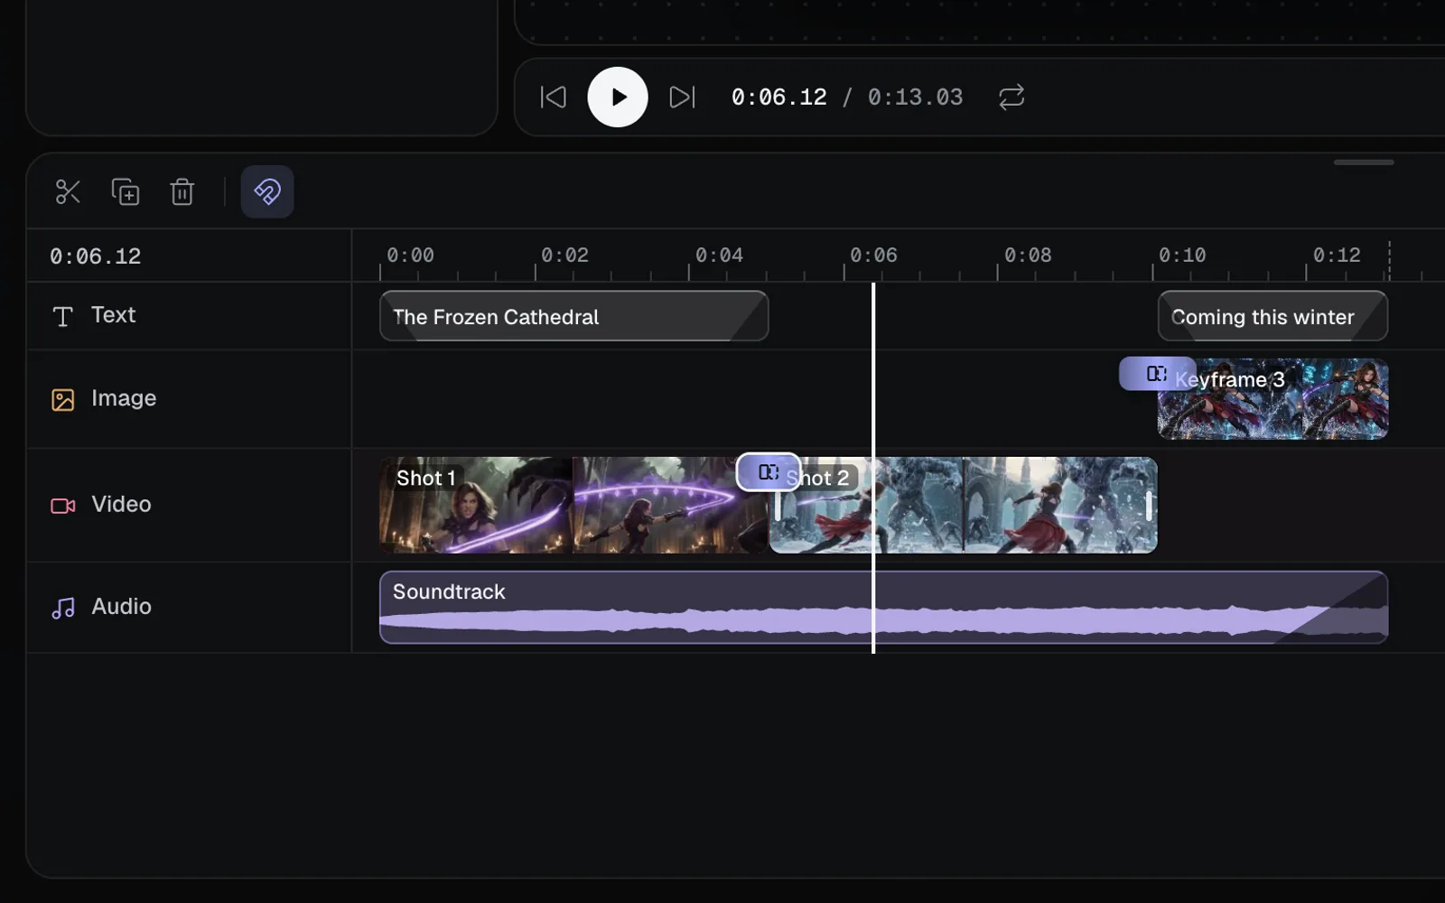The width and height of the screenshot is (1445, 903).
Task: Click the duplicate clip icon
Action: tap(125, 191)
